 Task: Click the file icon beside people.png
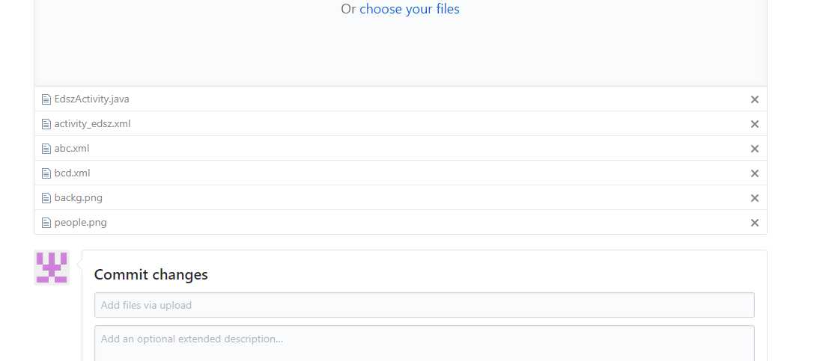pyautogui.click(x=46, y=222)
